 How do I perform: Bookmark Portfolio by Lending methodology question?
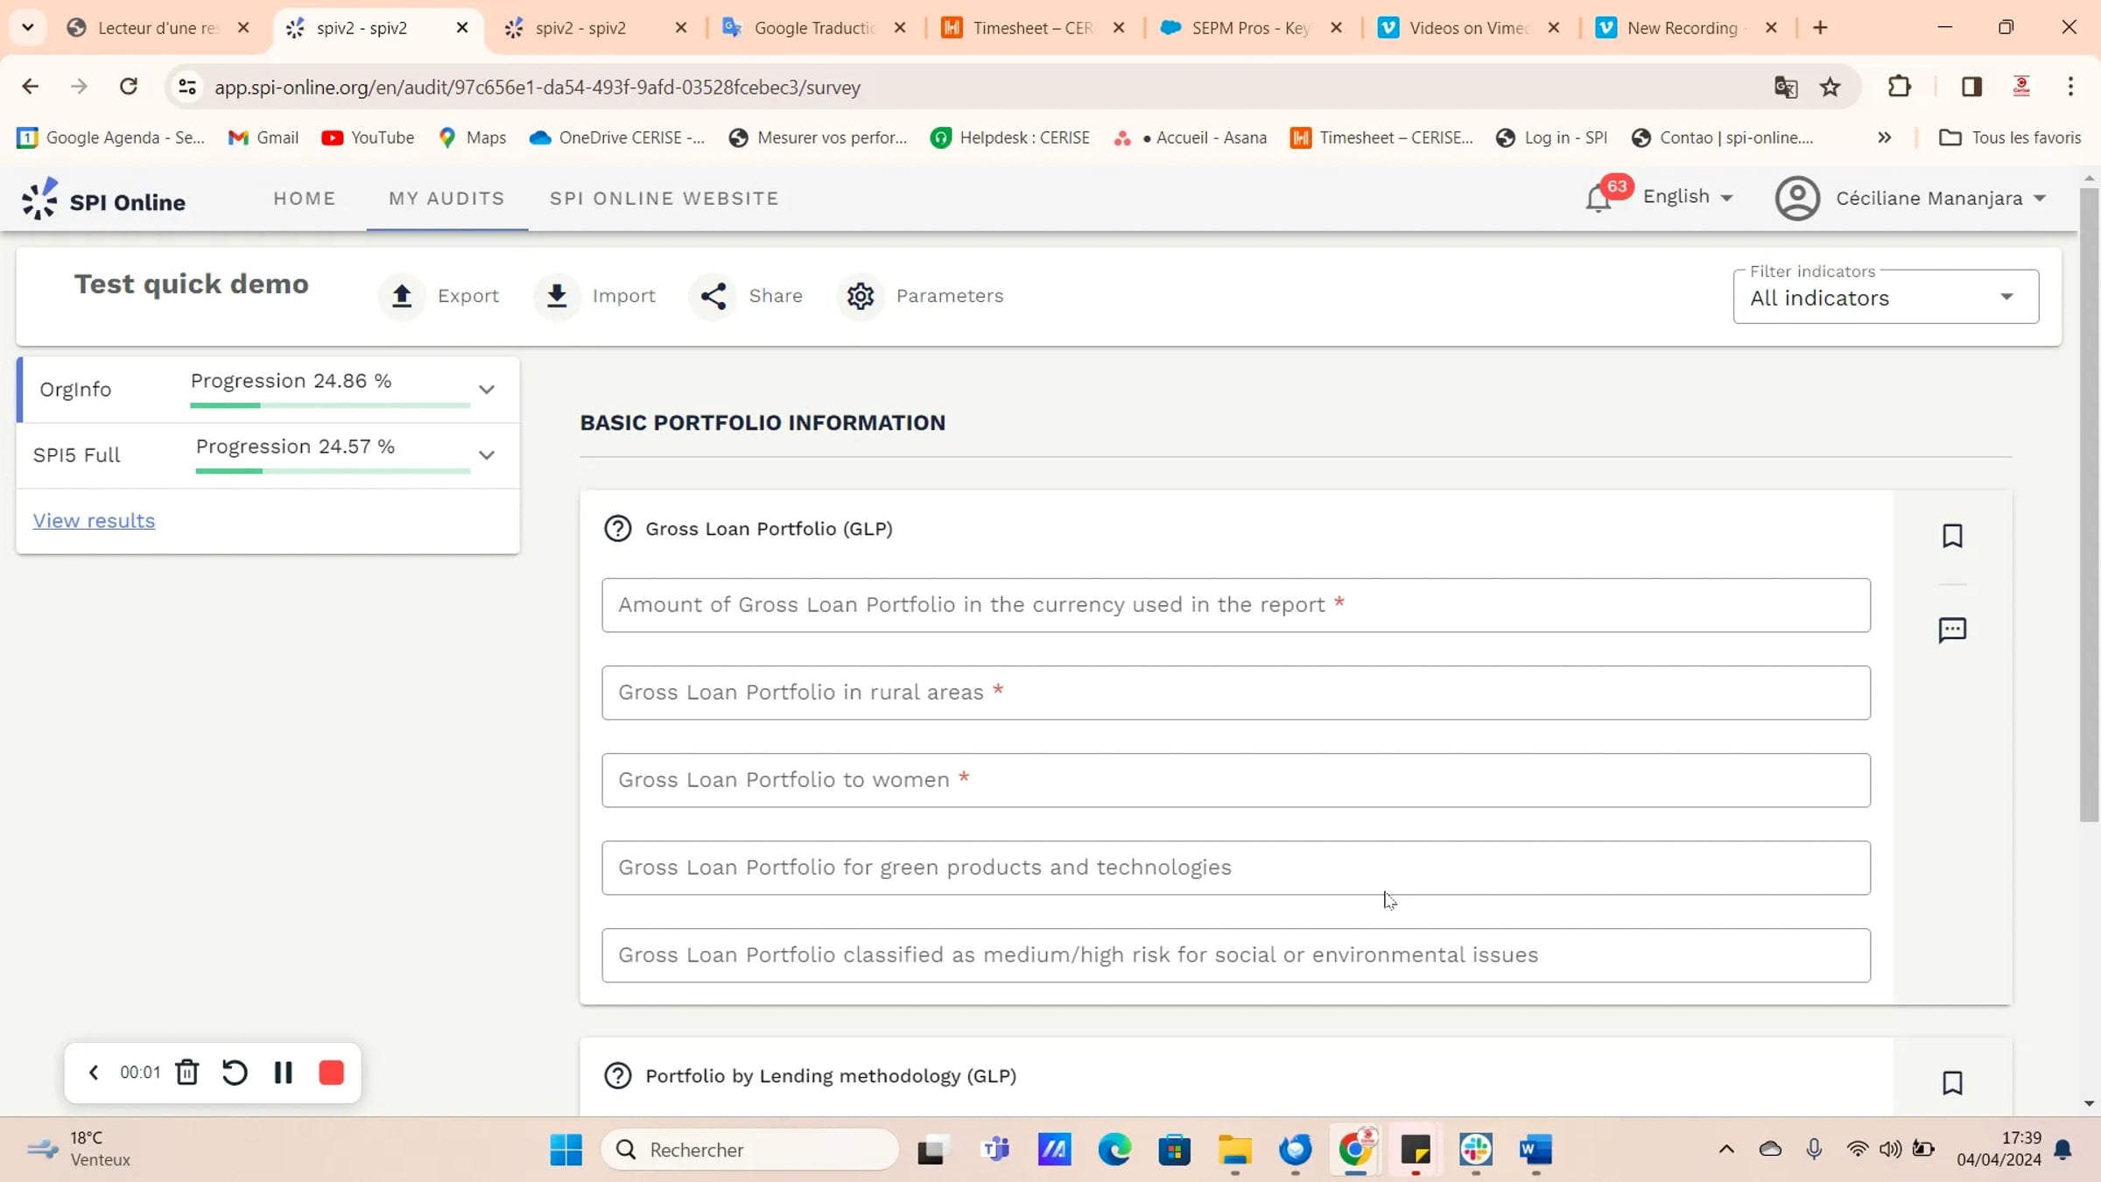1952,1083
